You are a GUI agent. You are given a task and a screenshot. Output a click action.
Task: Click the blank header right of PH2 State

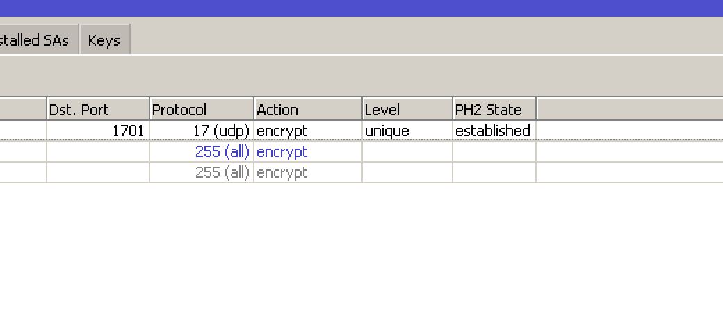[630, 109]
